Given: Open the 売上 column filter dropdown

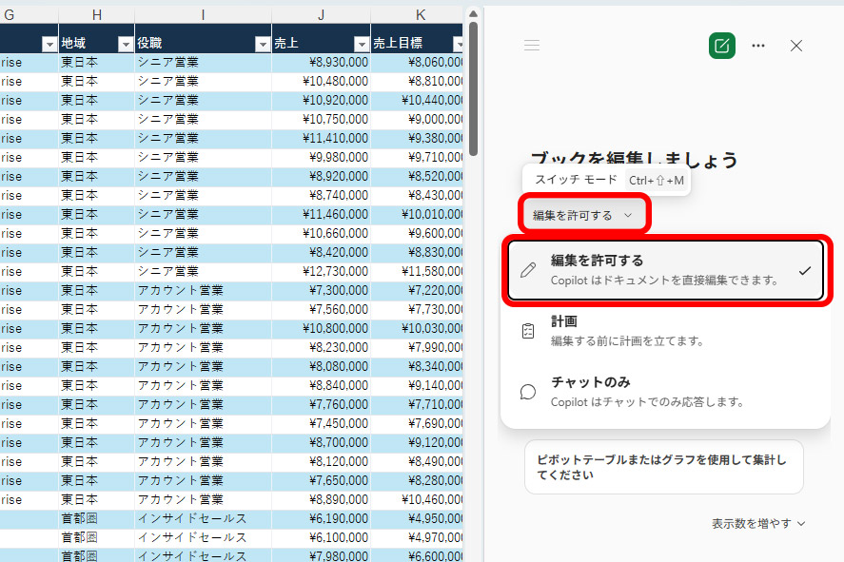Looking at the screenshot, I should [362, 44].
